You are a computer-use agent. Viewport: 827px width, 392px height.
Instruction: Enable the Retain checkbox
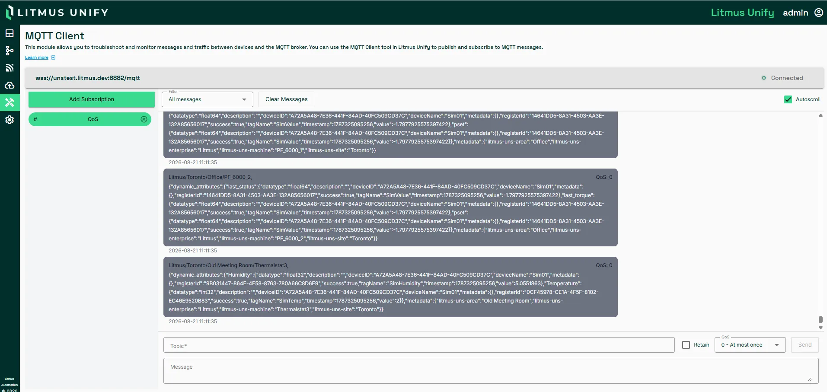tap(686, 345)
